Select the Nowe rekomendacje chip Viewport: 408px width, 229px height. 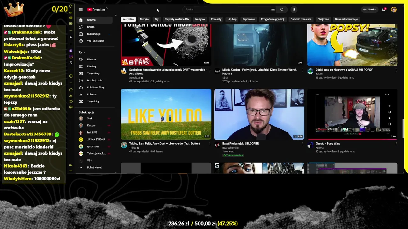tap(346, 19)
